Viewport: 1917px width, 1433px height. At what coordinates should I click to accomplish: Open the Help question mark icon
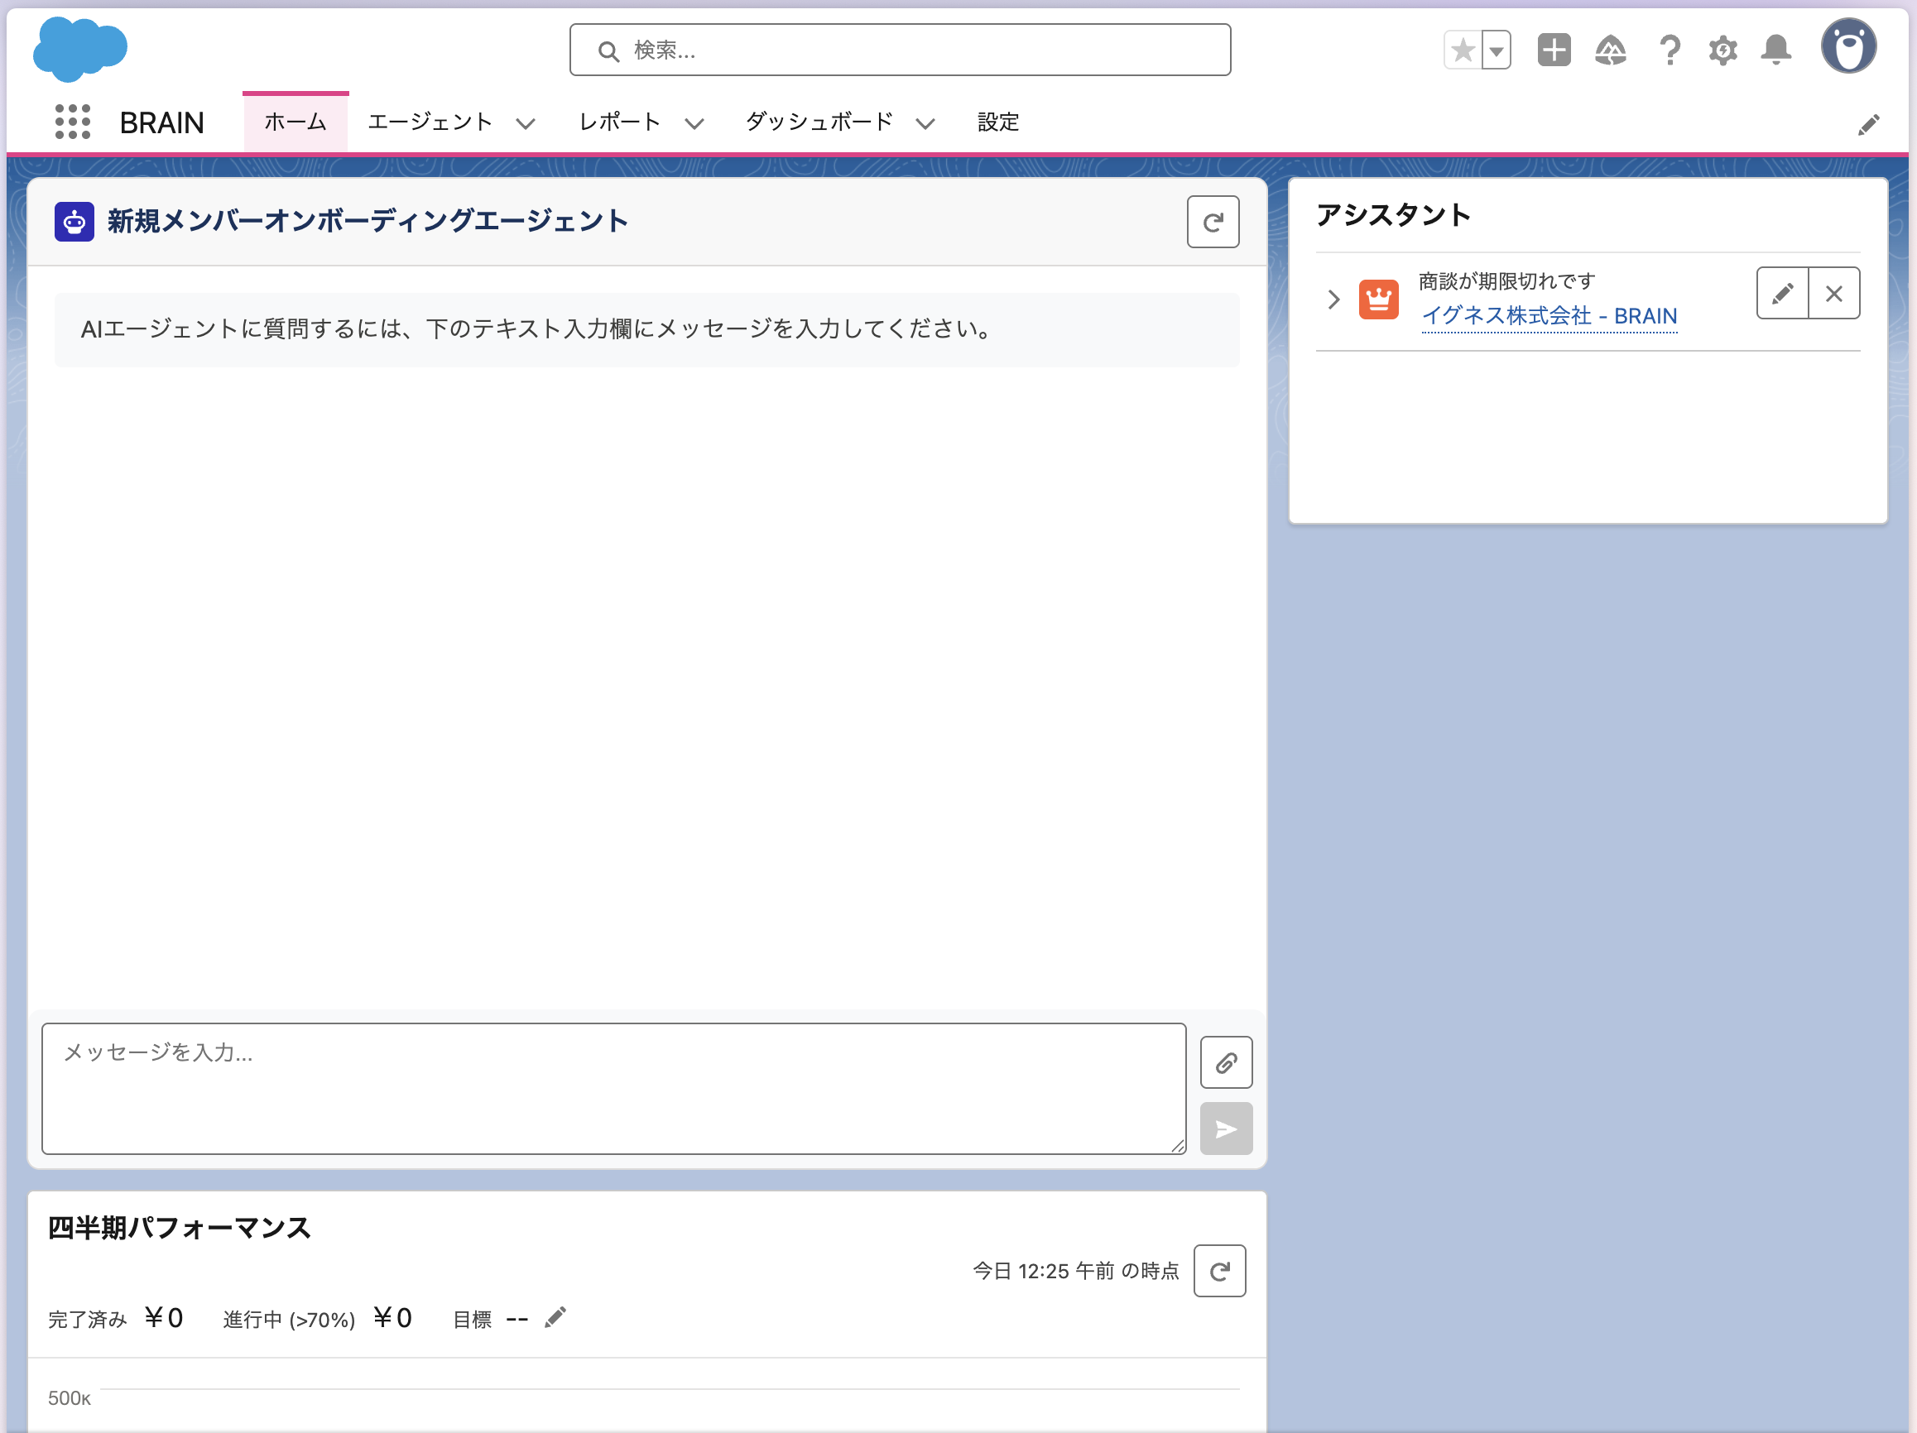1670,50
